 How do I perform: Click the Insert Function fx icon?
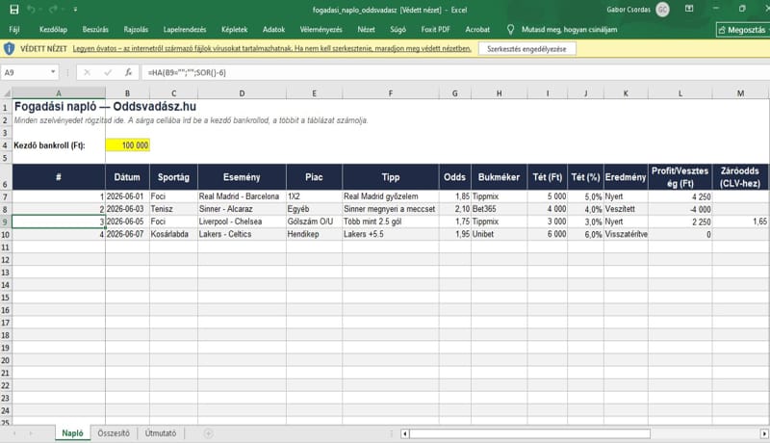pos(128,72)
